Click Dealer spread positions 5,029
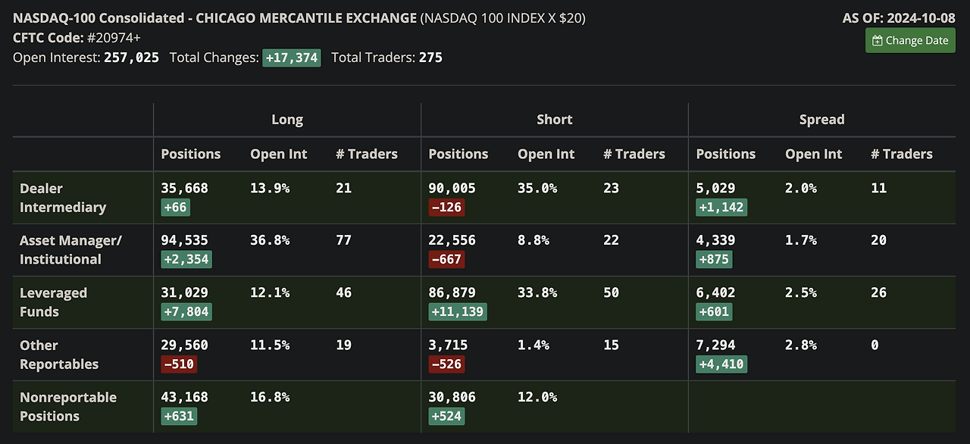 pyautogui.click(x=715, y=188)
